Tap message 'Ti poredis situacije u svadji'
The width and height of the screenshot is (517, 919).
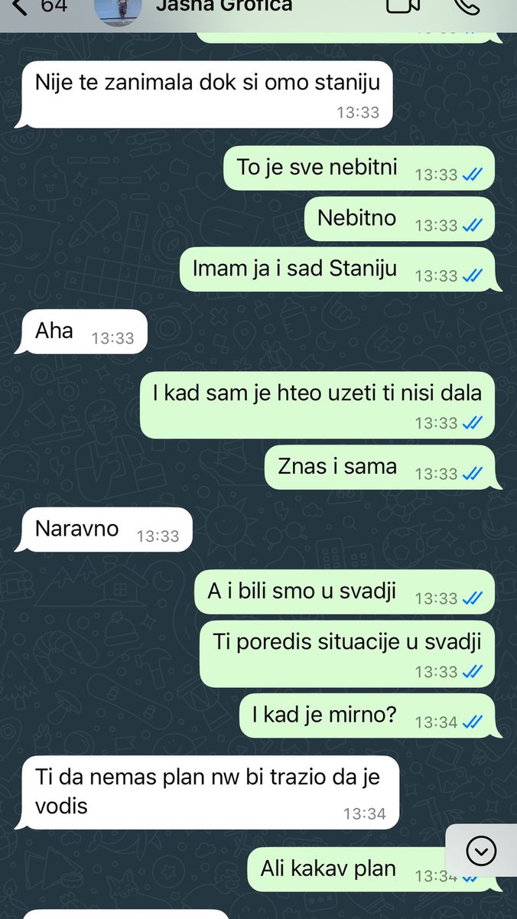point(347,653)
